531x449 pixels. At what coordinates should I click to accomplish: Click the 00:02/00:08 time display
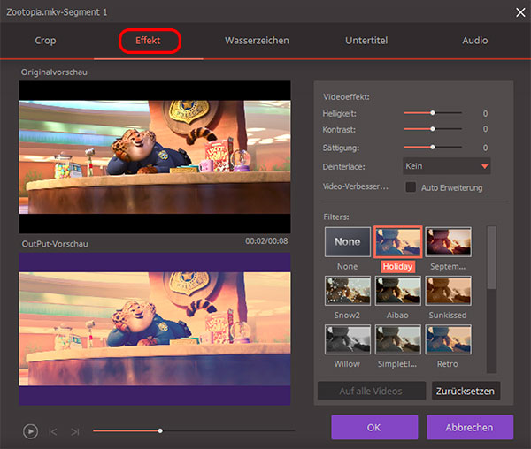click(266, 241)
